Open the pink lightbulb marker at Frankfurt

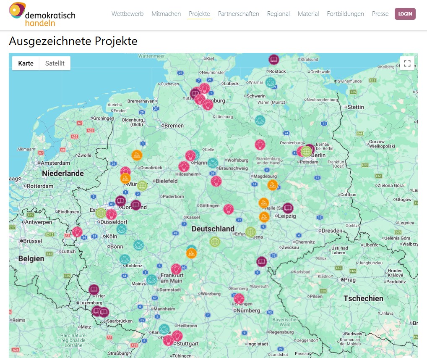176,269
